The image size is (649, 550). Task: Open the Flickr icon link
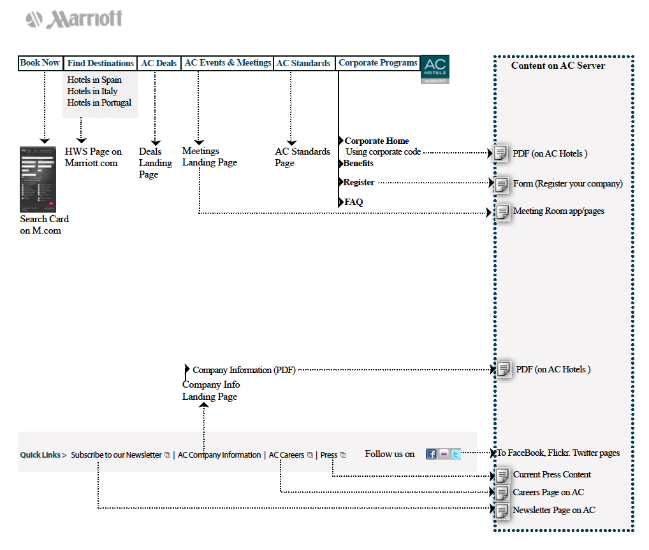444,454
